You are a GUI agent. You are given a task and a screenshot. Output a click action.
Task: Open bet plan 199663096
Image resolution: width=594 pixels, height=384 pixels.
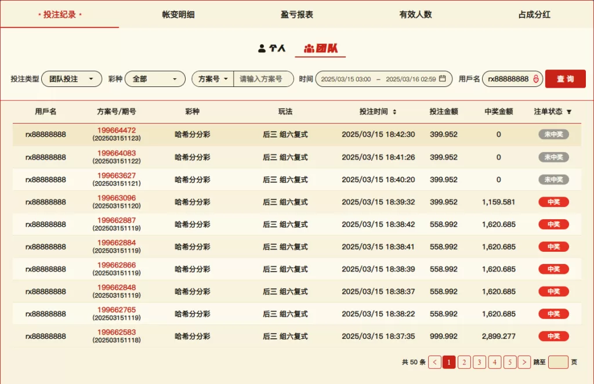pyautogui.click(x=116, y=198)
